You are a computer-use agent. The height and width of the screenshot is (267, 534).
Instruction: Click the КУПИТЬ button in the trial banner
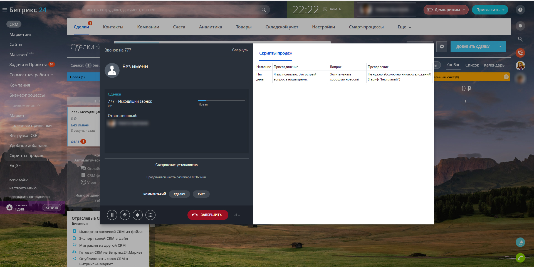pos(52,207)
